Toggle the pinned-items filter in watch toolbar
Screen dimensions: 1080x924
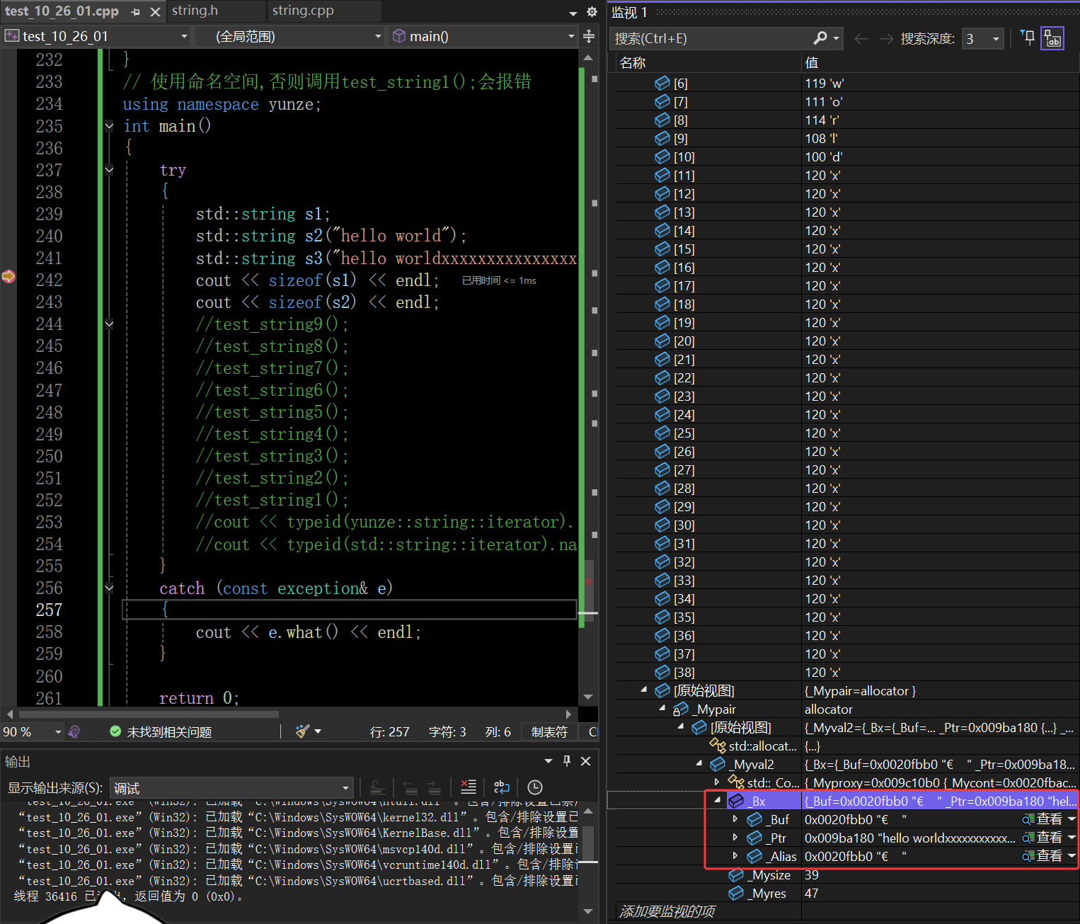click(1028, 38)
